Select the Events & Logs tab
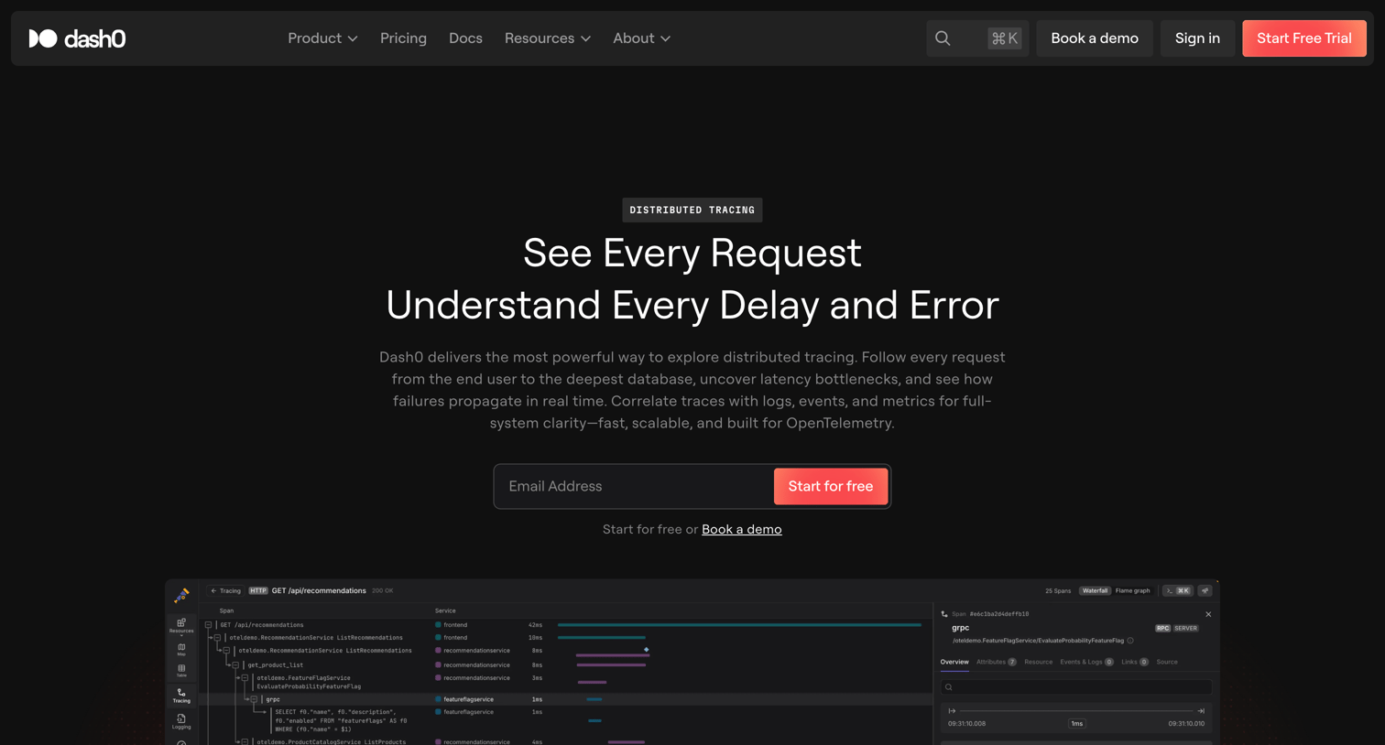 1086,662
